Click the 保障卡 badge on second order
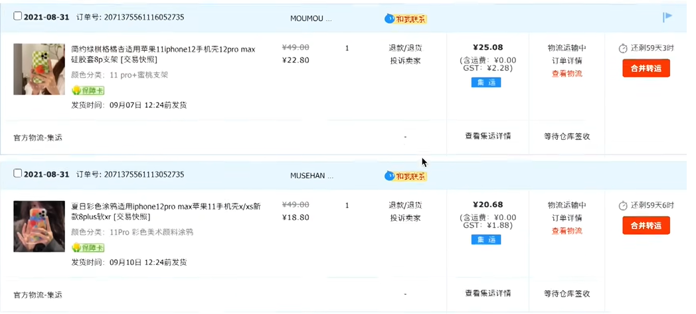 [88, 247]
